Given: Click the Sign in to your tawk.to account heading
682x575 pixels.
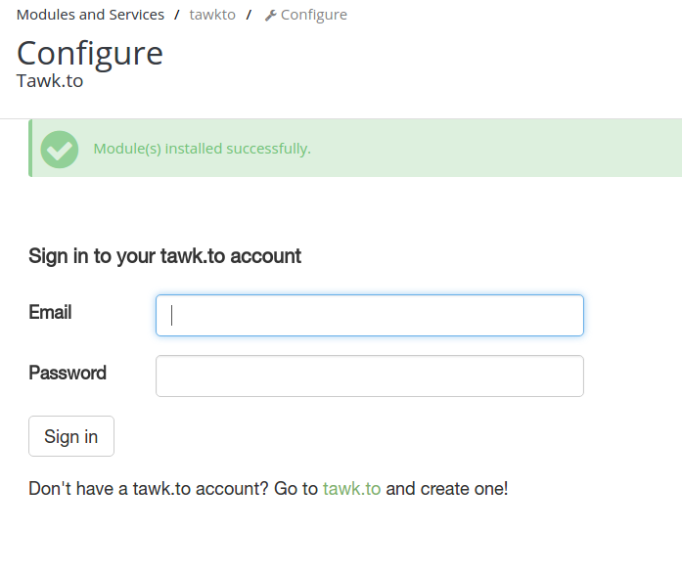Looking at the screenshot, I should coord(164,256).
